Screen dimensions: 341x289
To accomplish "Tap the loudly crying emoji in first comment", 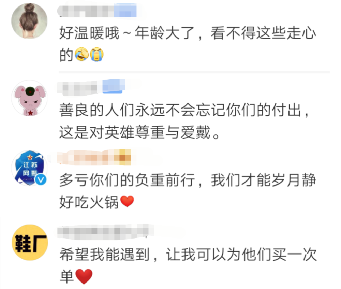I will coord(97,54).
